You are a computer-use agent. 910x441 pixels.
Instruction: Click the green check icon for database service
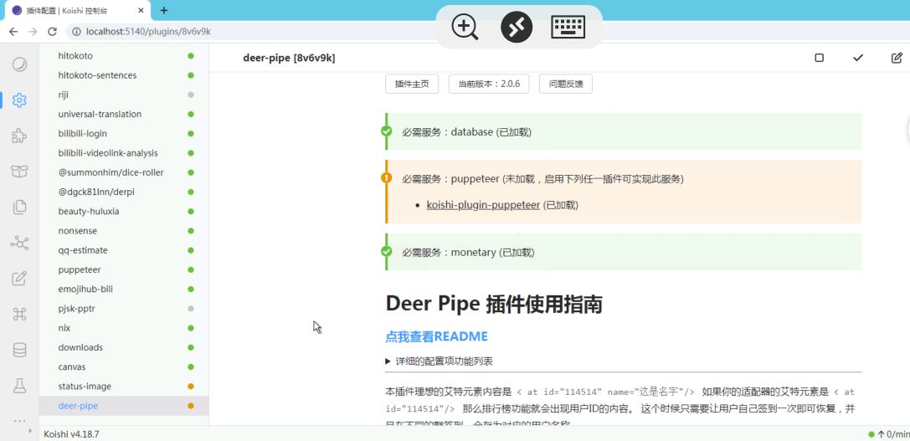coord(387,131)
